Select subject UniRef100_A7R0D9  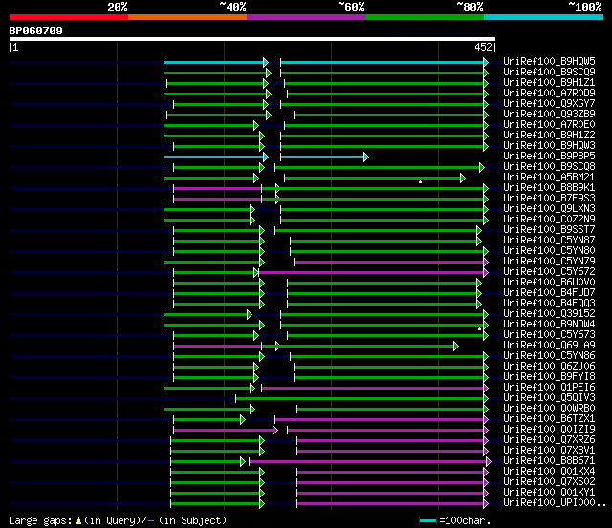point(549,93)
